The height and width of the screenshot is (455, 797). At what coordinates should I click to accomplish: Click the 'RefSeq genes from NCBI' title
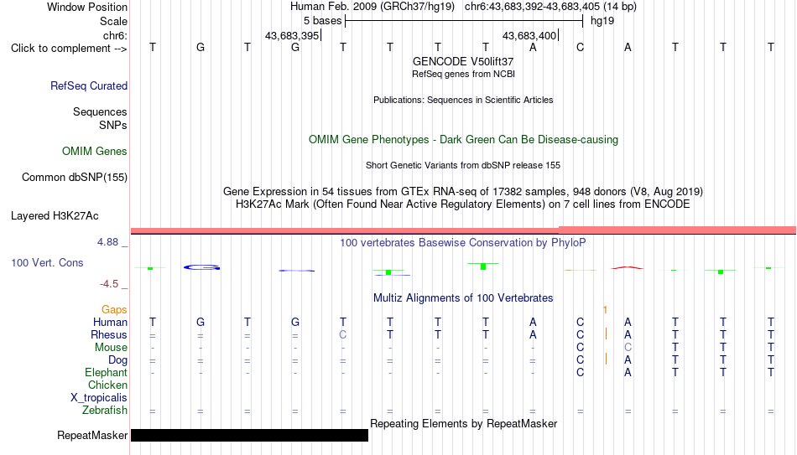[463, 74]
